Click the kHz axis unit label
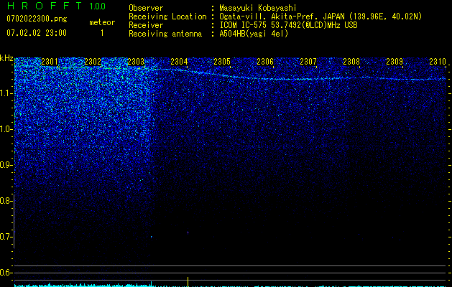Viewport: 452px width, 287px height. [x=6, y=58]
